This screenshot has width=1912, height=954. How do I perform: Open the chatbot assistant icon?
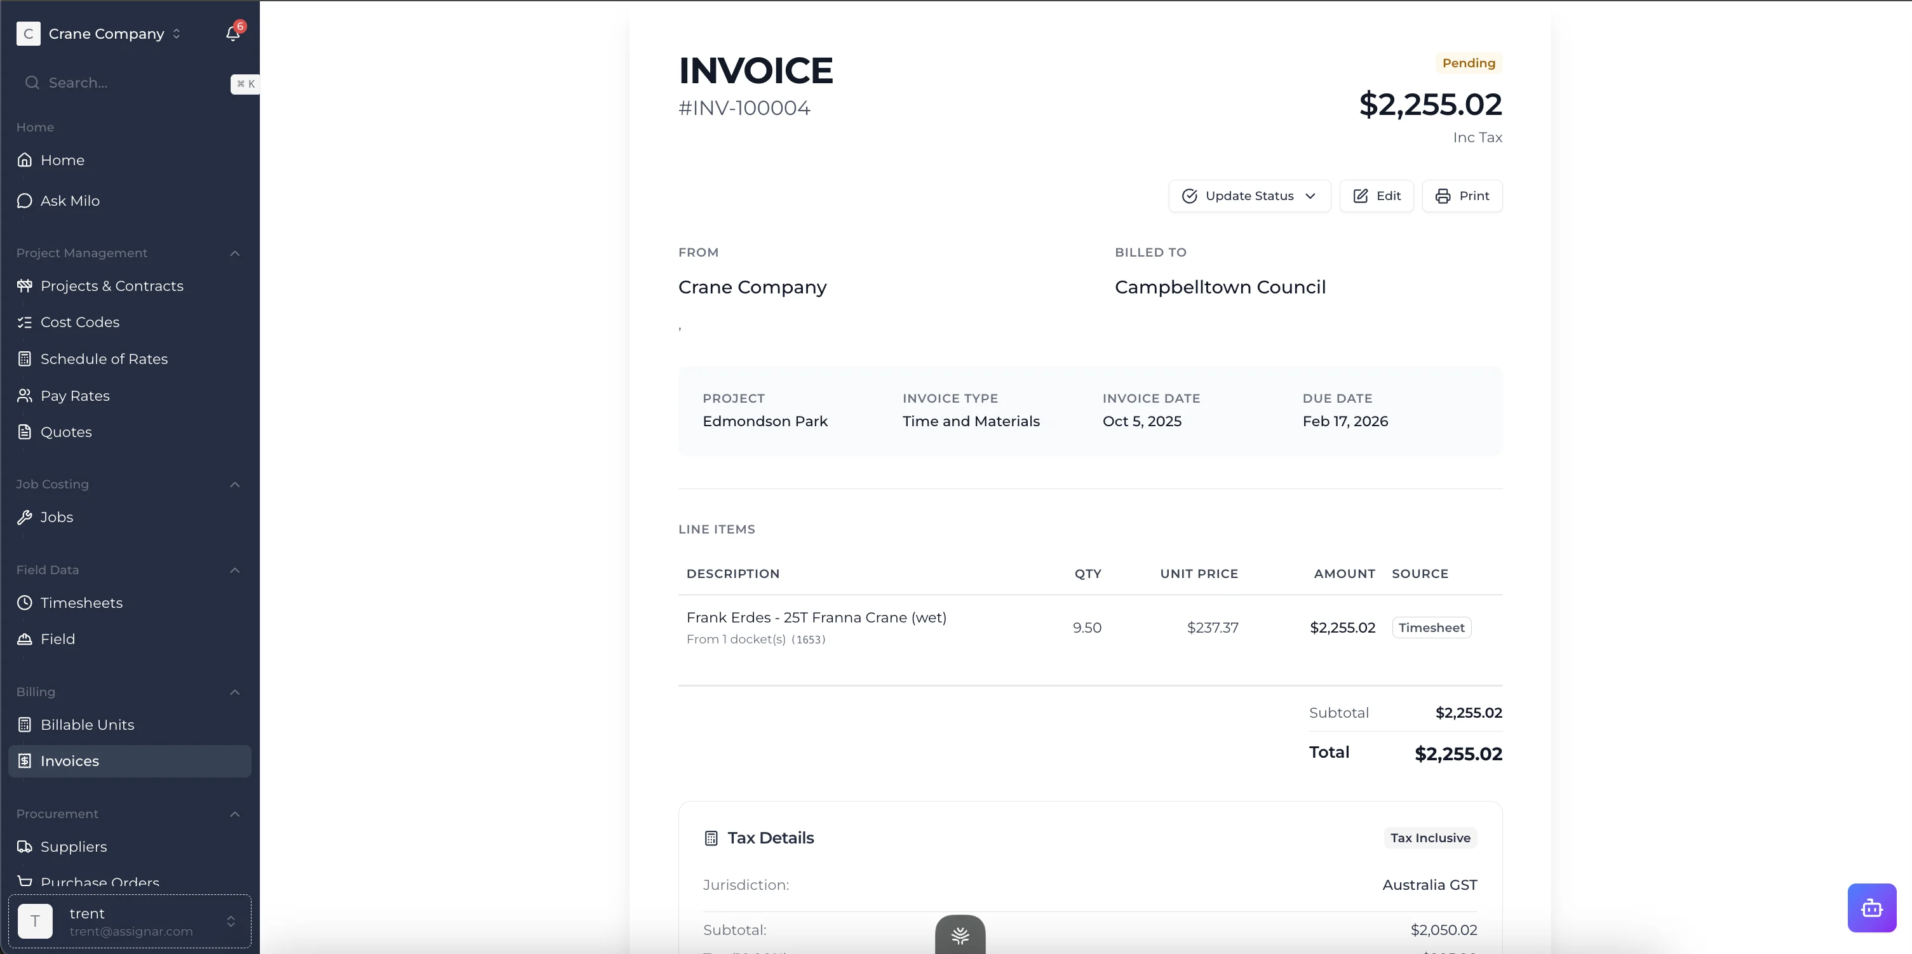(x=1871, y=907)
